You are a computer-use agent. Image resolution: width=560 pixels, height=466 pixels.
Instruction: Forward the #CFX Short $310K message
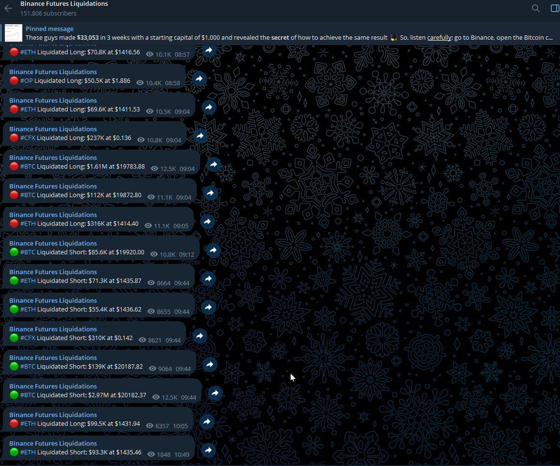pyautogui.click(x=200, y=336)
